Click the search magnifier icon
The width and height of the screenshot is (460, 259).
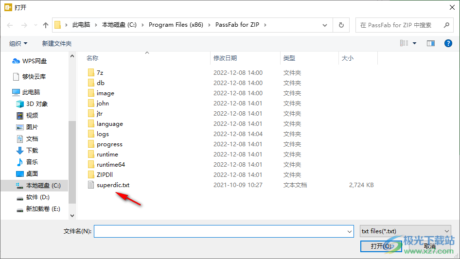tap(446, 25)
